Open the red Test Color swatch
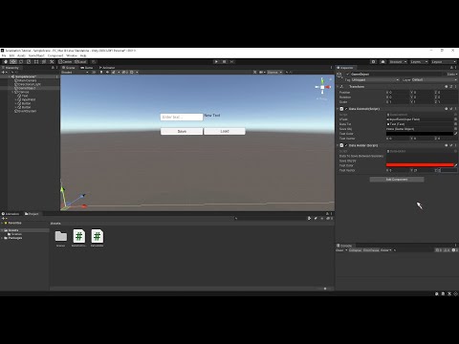The height and width of the screenshot is (344, 459). tap(420, 165)
